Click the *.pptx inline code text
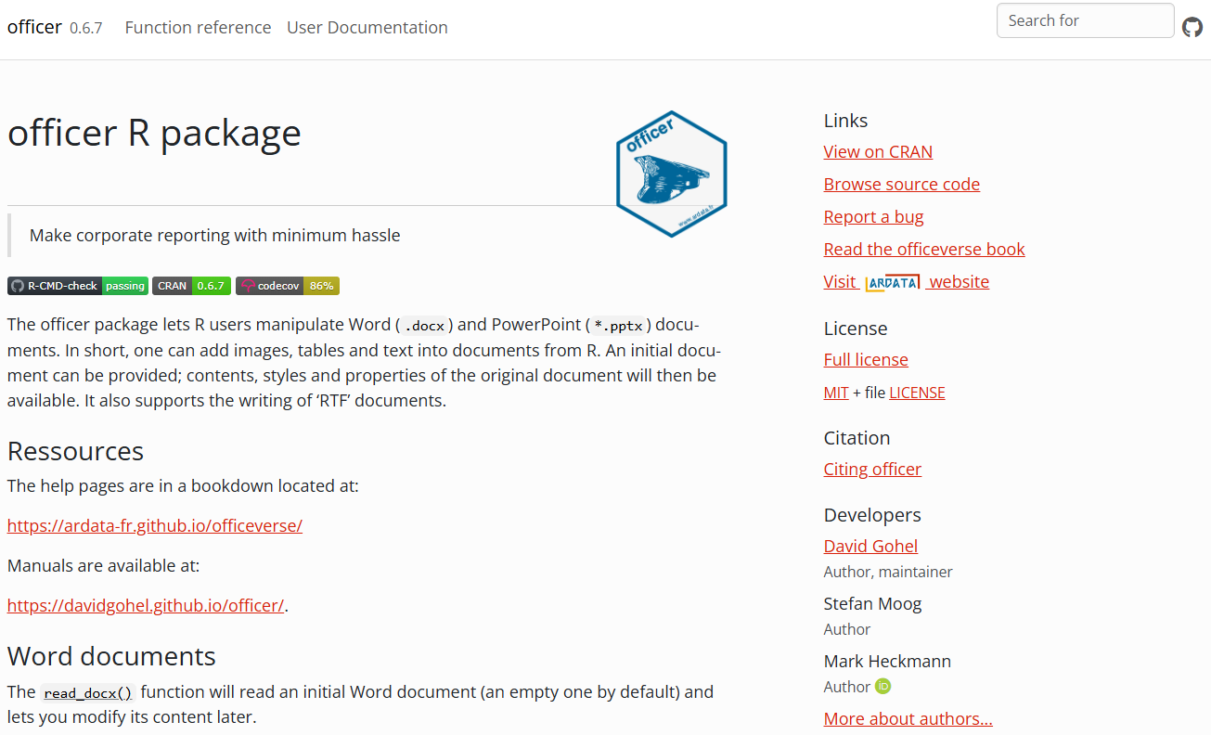This screenshot has height=735, width=1211. click(619, 326)
